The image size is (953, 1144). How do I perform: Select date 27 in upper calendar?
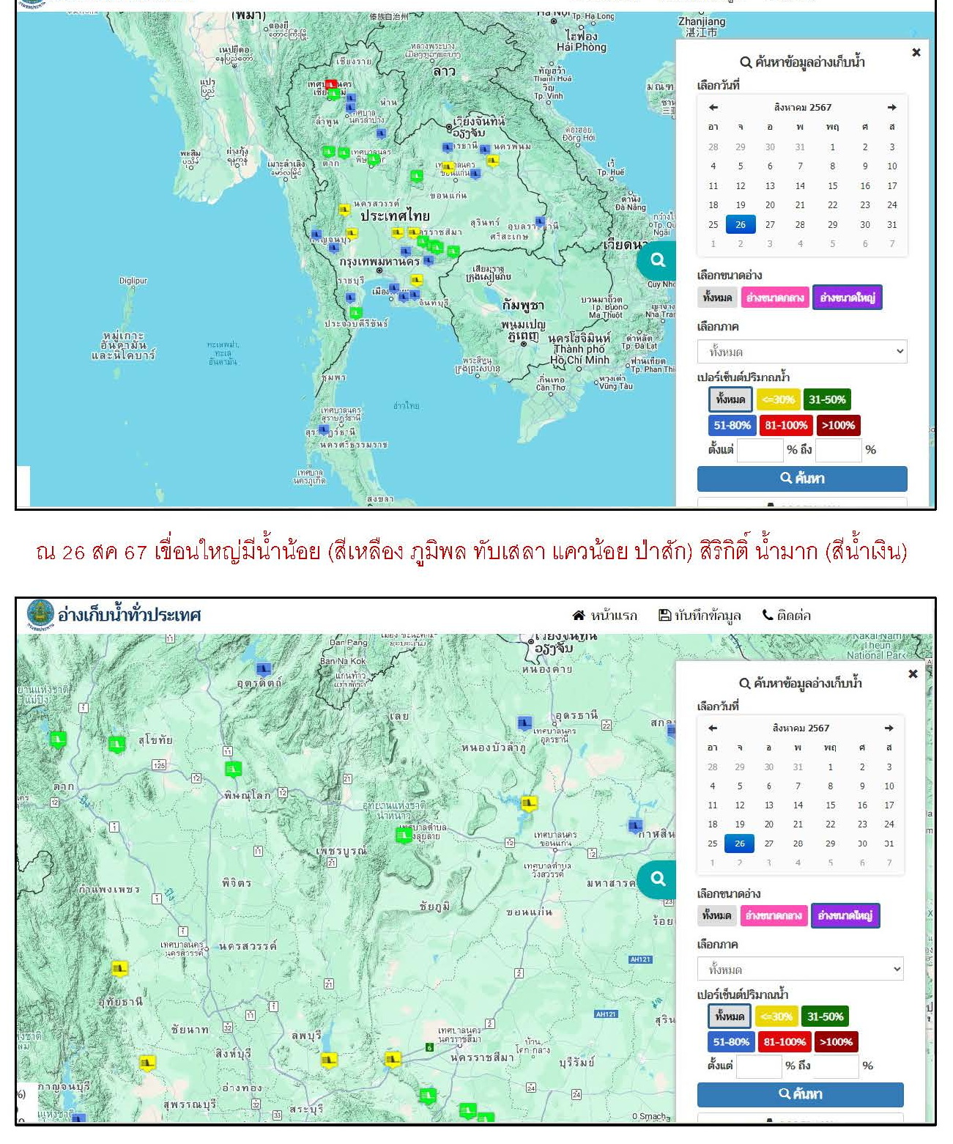click(770, 225)
